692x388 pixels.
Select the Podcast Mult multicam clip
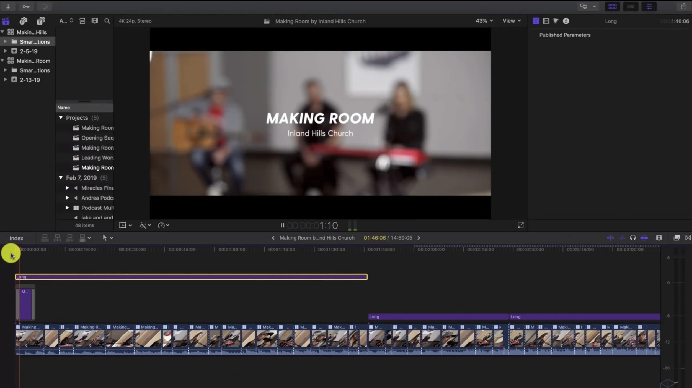pos(94,208)
